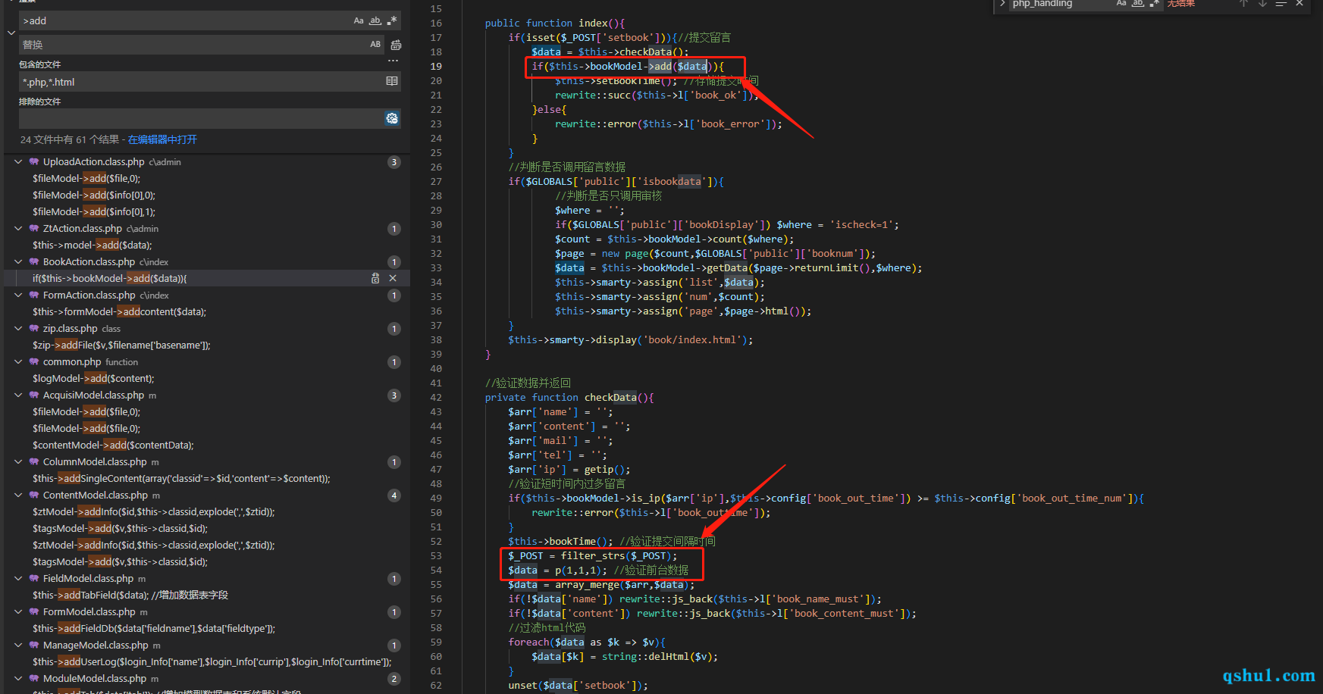Toggle whole word match in search box

[x=375, y=20]
